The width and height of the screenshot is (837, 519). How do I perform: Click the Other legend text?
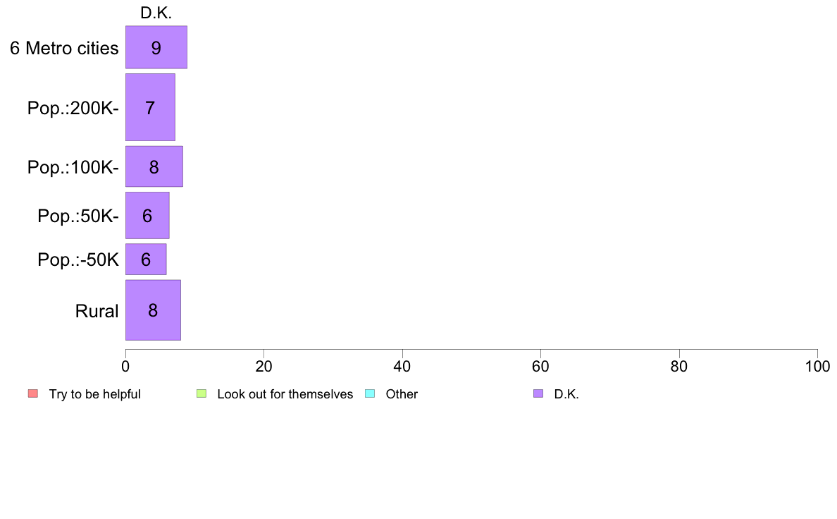[x=402, y=394]
